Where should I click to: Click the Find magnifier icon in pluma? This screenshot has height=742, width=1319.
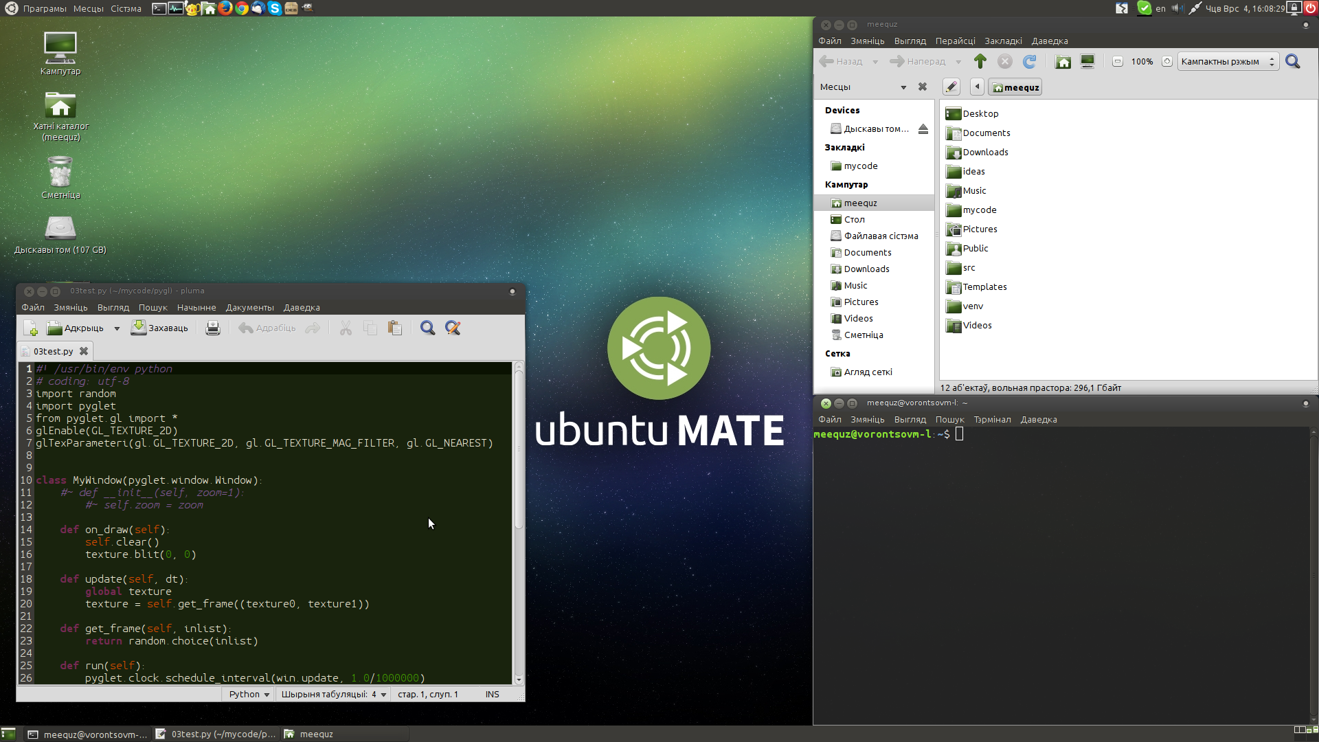point(428,328)
